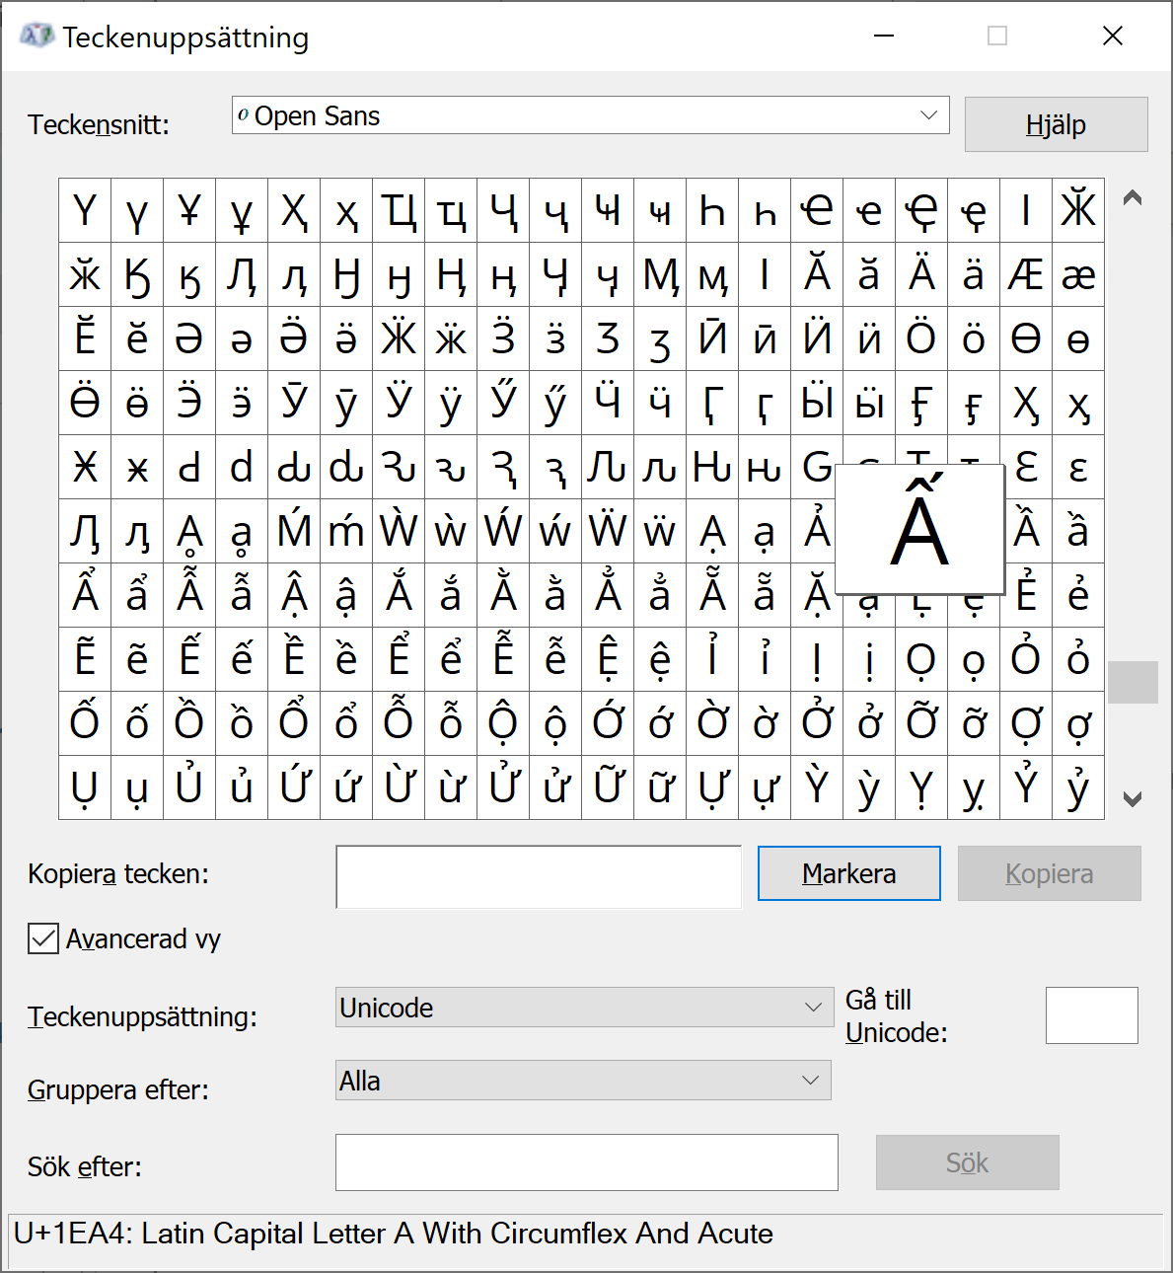Viewport: 1173px width, 1273px height.
Task: Expand the Teckenuppsättning Unicode dropdown
Action: (812, 1008)
